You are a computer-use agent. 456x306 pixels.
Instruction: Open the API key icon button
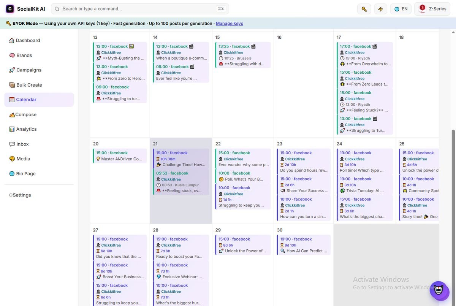click(x=364, y=9)
